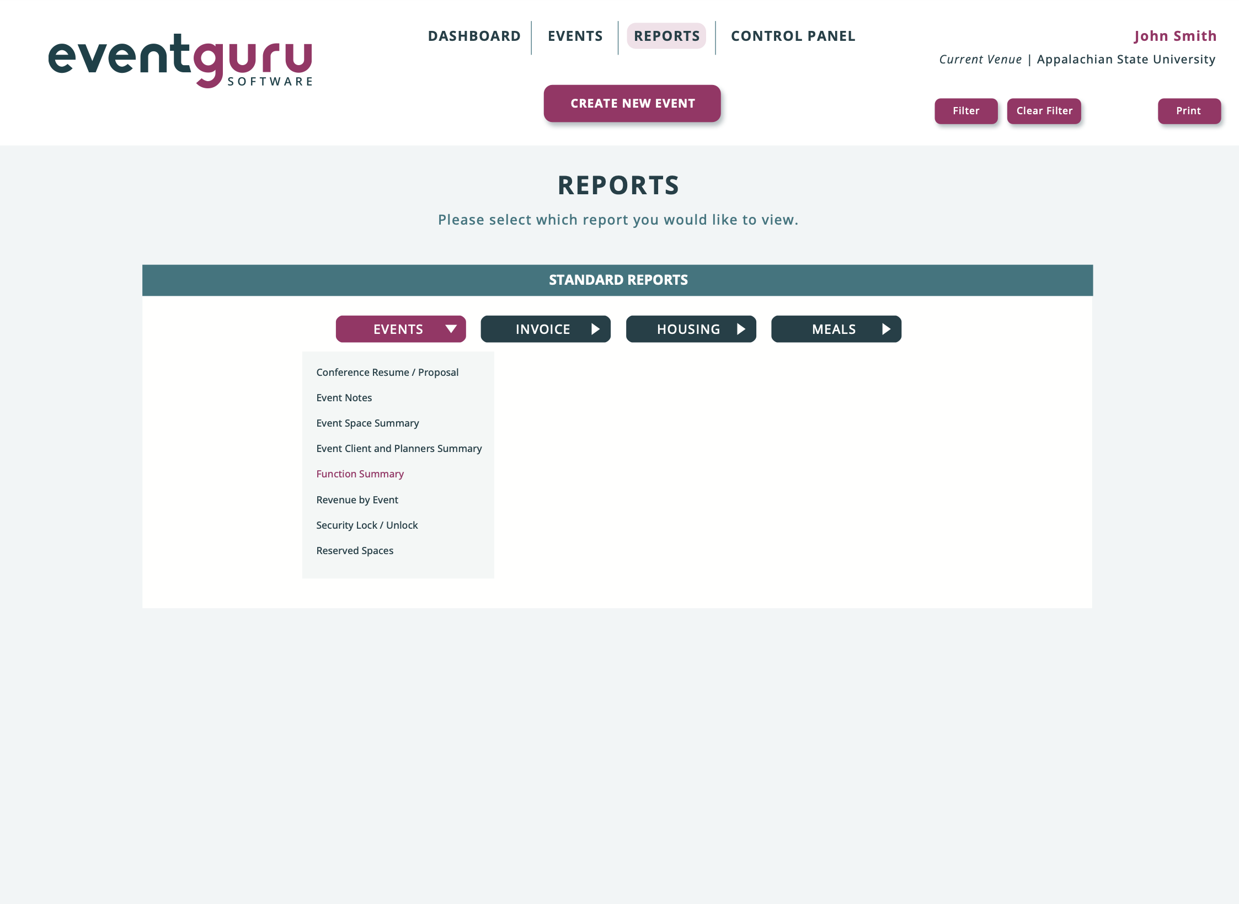Collapse the Events reports dropdown arrow
Screen dimensions: 1239x904
pos(451,329)
